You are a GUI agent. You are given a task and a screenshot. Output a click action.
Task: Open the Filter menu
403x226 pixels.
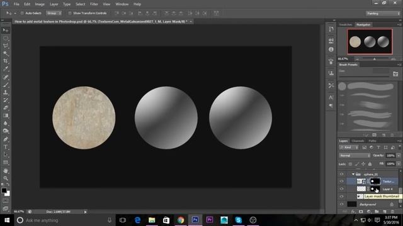point(94,4)
